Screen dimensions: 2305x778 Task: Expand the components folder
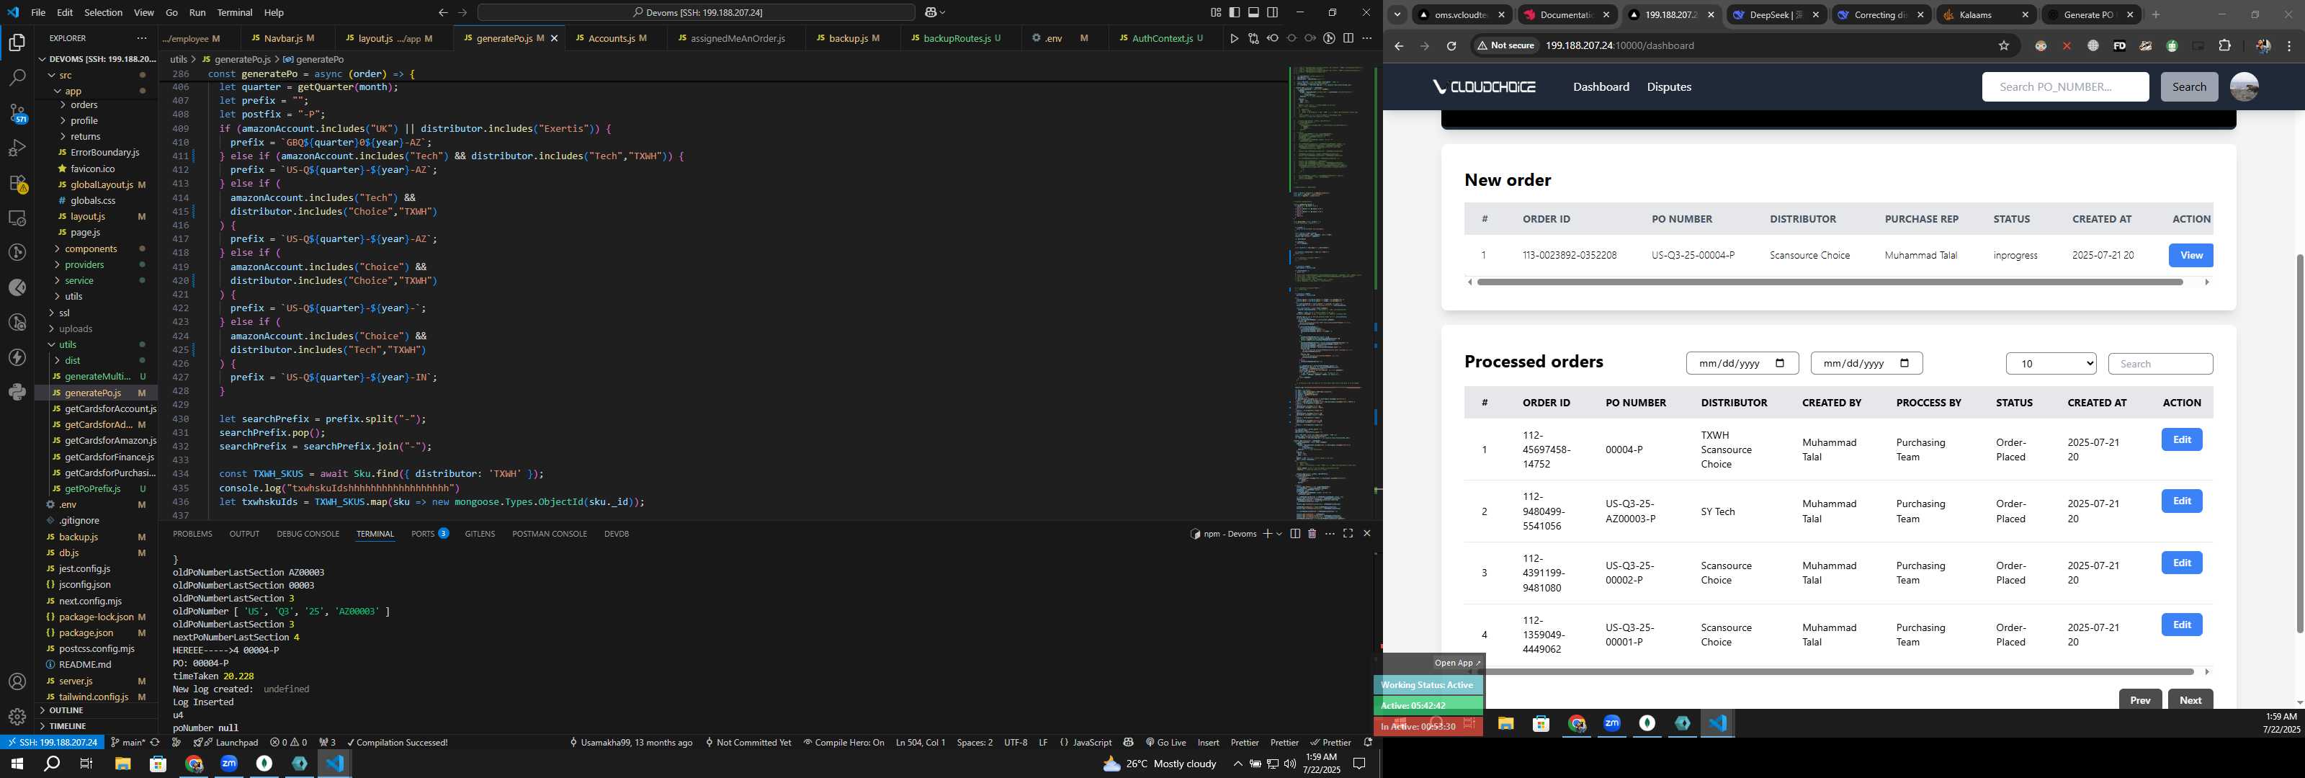point(90,249)
